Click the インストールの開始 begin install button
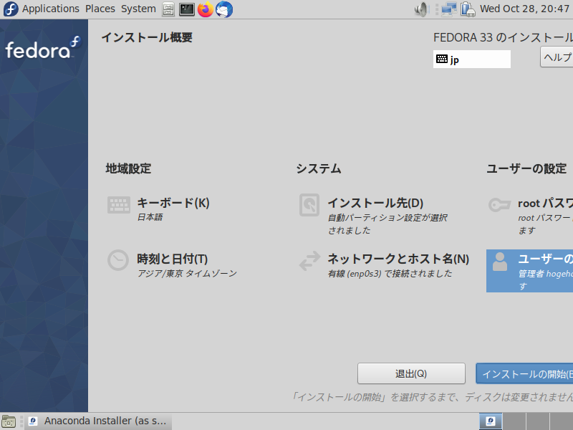 524,373
